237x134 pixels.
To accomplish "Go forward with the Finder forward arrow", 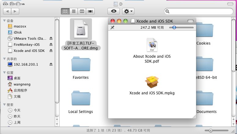I will click(15, 11).
